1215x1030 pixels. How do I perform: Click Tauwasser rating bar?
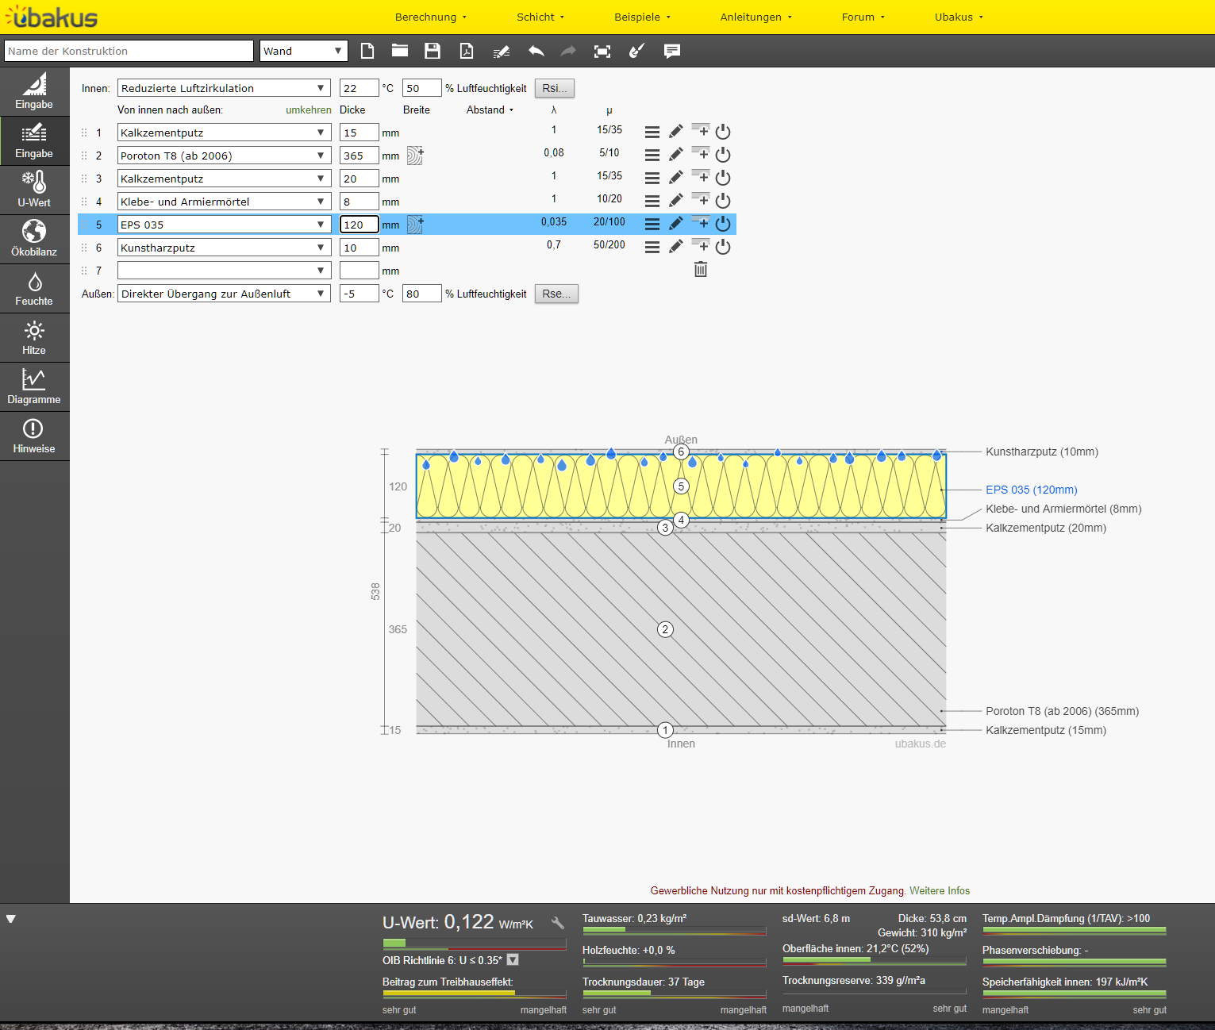coord(675,930)
